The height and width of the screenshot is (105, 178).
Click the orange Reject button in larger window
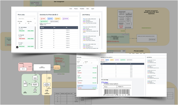[x=58, y=19]
